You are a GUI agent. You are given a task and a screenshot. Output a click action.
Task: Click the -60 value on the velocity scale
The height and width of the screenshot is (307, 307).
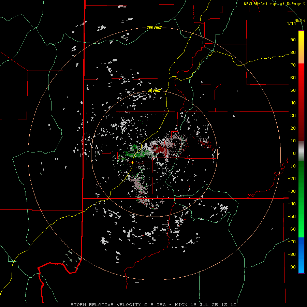(x=292, y=229)
